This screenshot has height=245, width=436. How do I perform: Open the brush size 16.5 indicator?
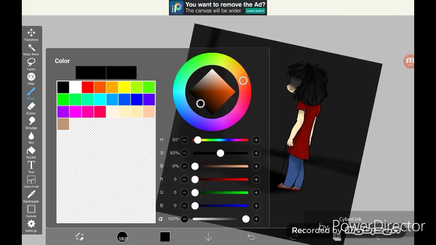coord(122,237)
